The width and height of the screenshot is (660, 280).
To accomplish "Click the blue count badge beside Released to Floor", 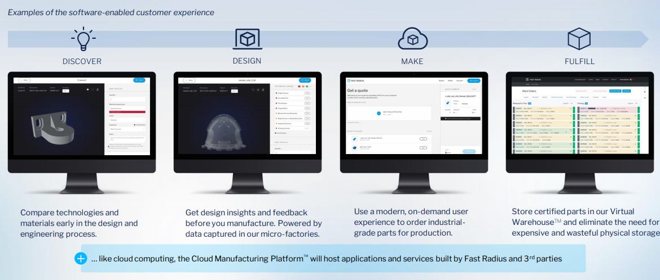I will 530,103.
